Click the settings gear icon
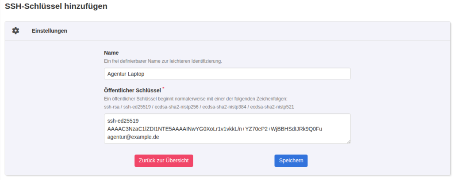Viewport: 453px width, 180px height. click(x=15, y=30)
